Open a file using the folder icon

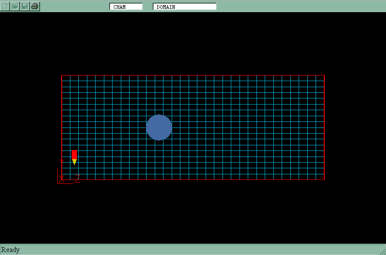[x=15, y=6]
